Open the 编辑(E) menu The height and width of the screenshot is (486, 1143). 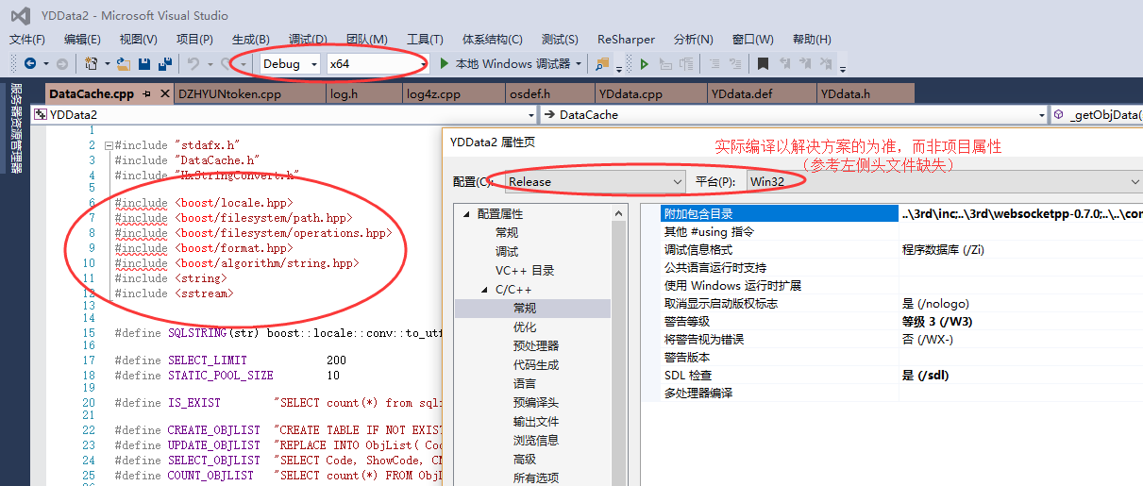pyautogui.click(x=82, y=40)
